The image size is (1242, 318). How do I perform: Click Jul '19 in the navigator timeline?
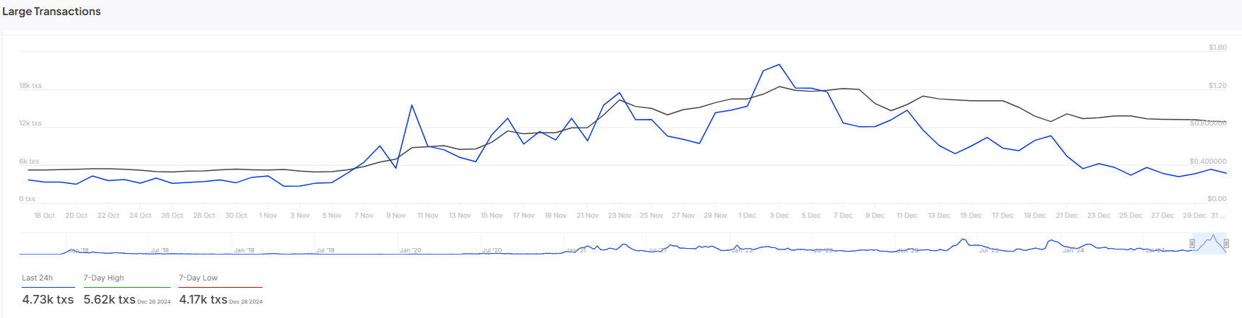pyautogui.click(x=325, y=250)
